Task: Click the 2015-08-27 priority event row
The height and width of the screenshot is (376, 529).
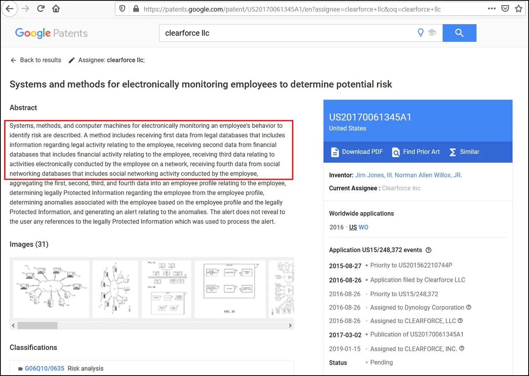Action: coord(391,266)
